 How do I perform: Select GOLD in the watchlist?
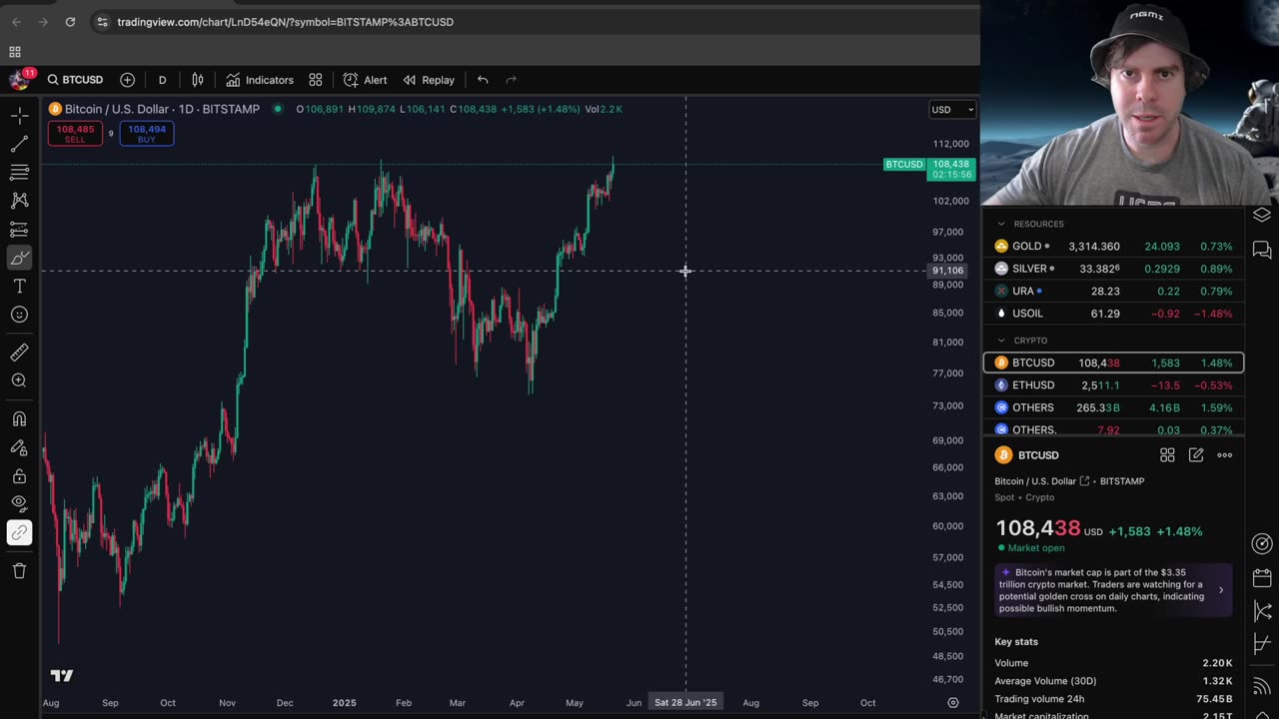[1113, 246]
